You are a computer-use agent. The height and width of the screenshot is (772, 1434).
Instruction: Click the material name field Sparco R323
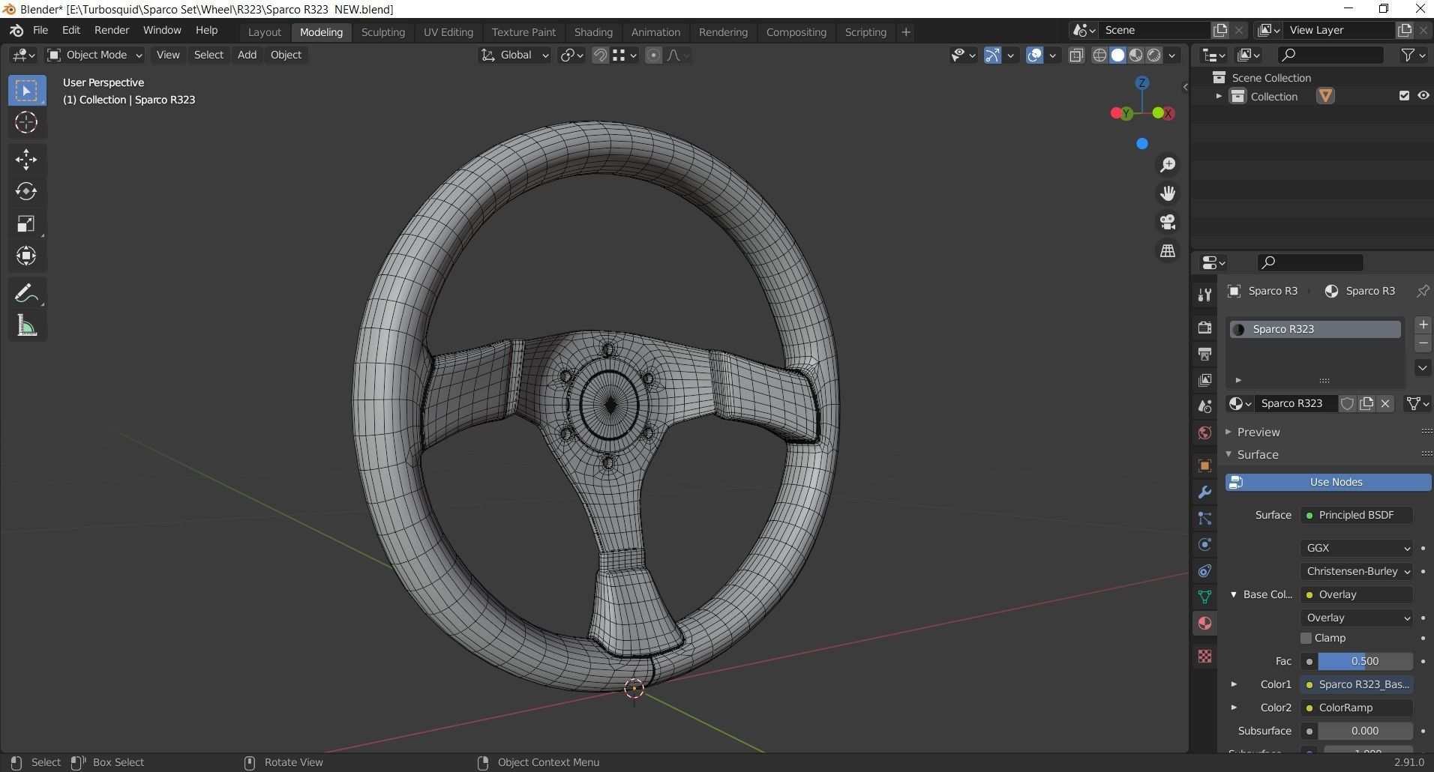point(1296,403)
